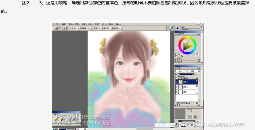Collapse the 图层 layers panel header
The image size is (255, 130).
[176, 68]
